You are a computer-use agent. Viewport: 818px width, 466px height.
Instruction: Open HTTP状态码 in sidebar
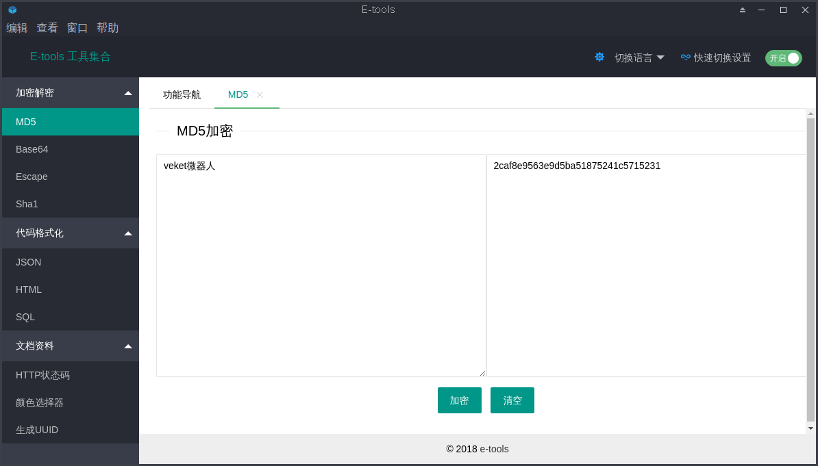coord(71,375)
